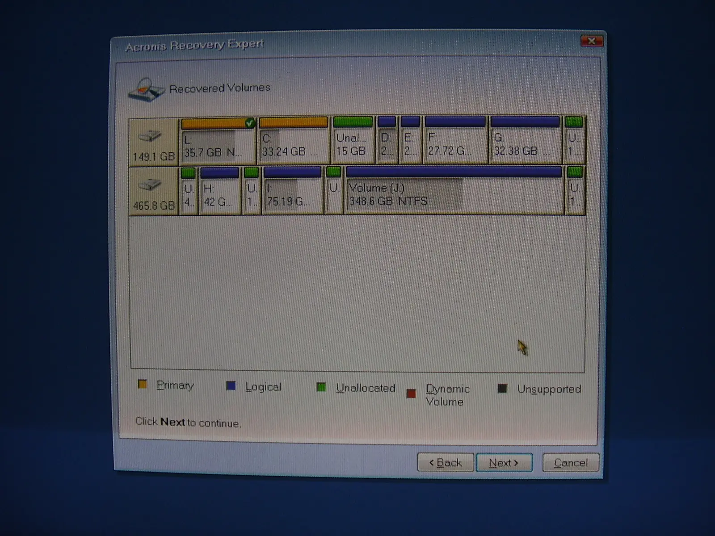715x536 pixels.
Task: Click the Dynamic Volume legend label
Action: point(447,395)
